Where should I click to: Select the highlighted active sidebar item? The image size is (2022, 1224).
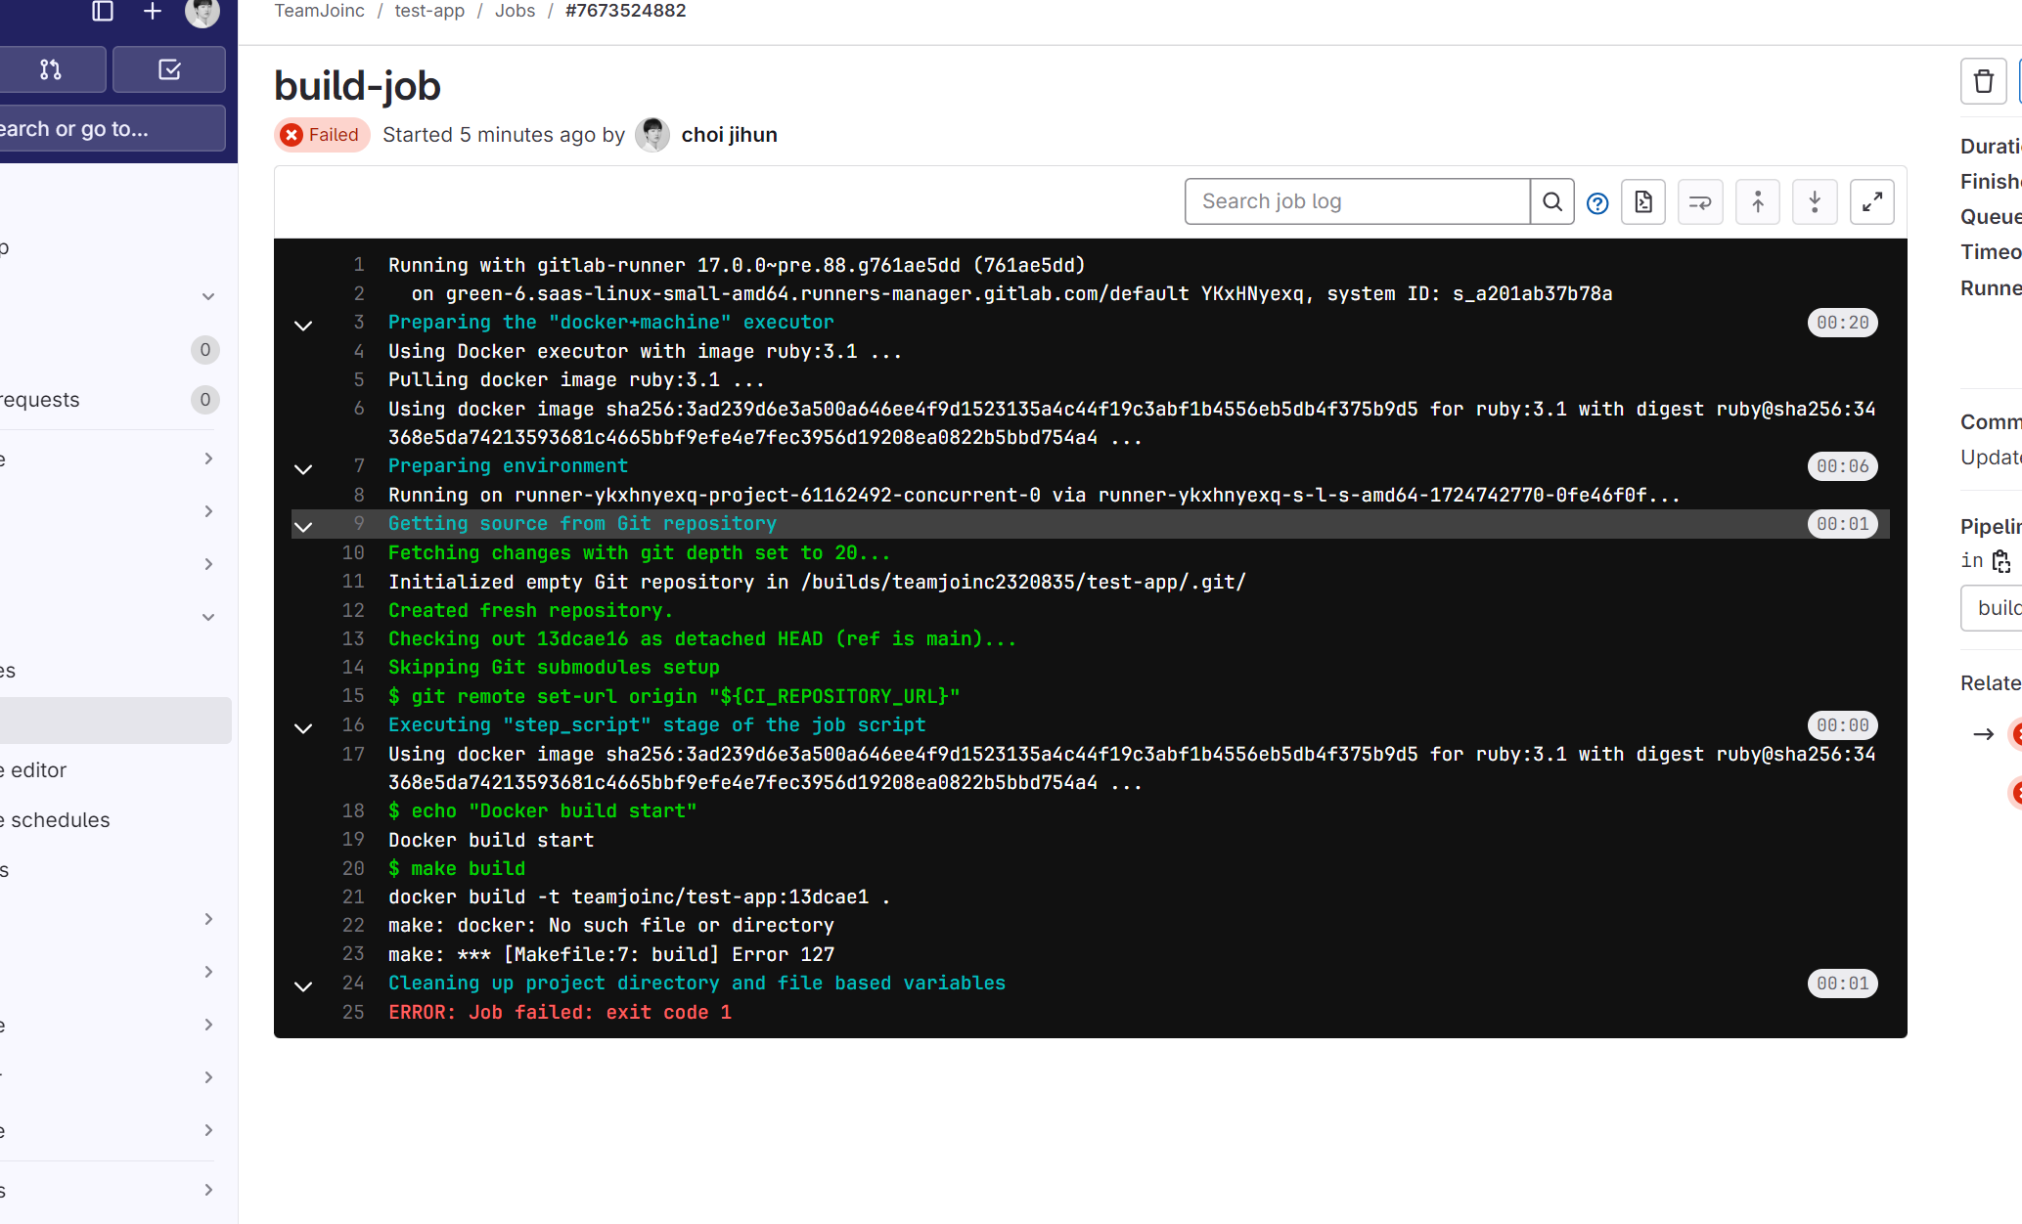(x=115, y=721)
